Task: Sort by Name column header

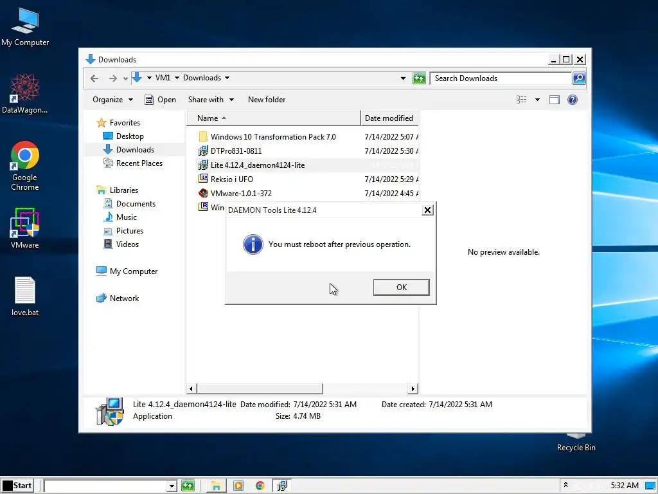Action: click(x=273, y=118)
